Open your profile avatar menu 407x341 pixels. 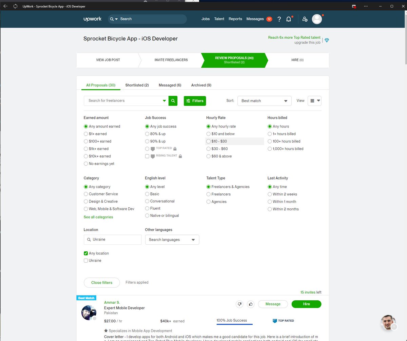click(x=317, y=19)
